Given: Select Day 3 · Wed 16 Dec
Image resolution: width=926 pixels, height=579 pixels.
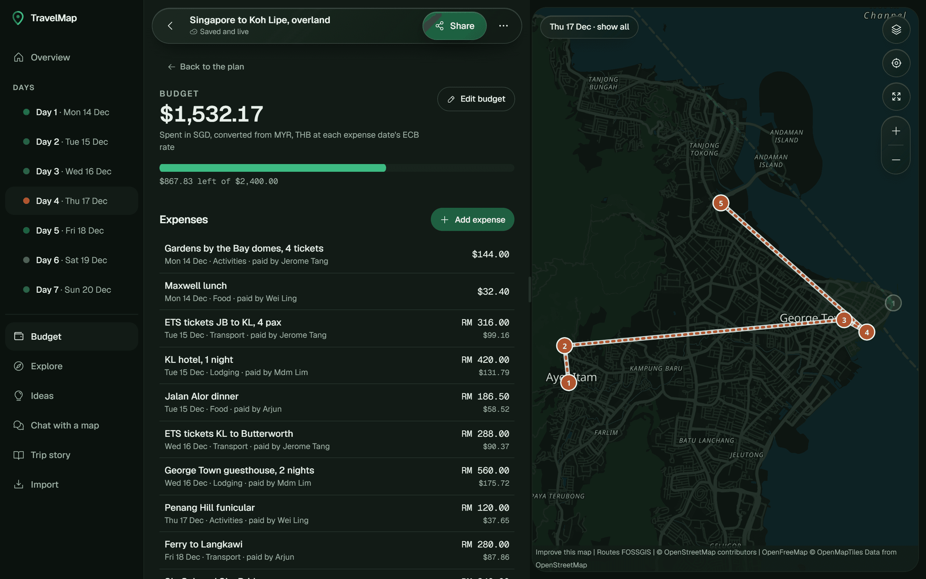Looking at the screenshot, I should click(72, 171).
